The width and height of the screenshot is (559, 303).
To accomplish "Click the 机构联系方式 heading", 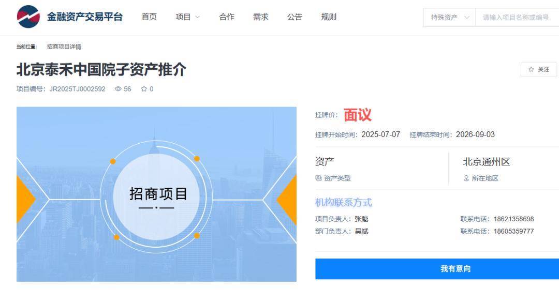I will click(x=343, y=203).
